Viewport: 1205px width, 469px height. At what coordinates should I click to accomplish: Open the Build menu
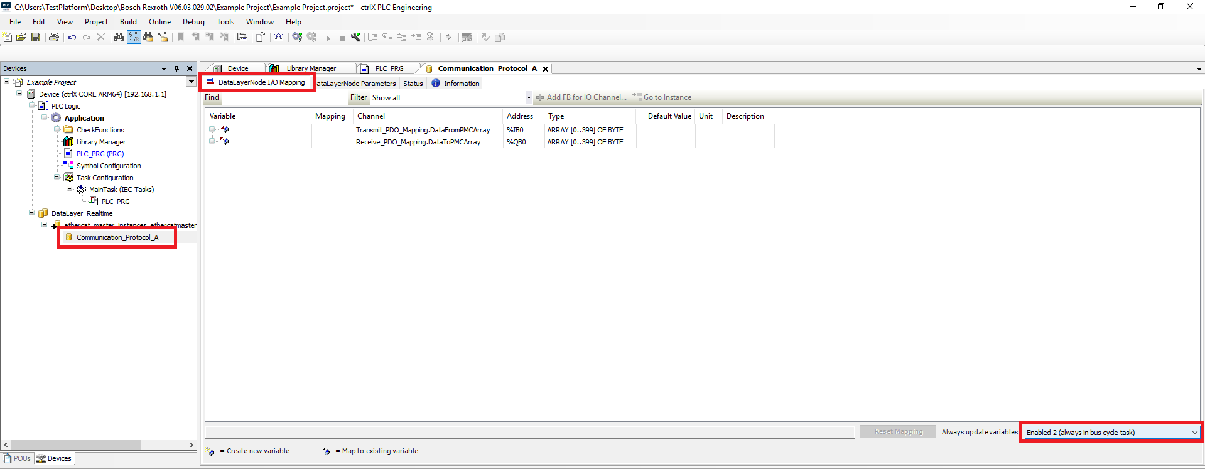[x=128, y=22]
